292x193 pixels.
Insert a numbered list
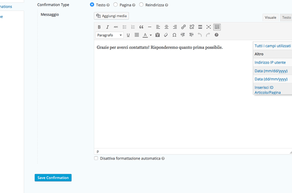click(133, 27)
